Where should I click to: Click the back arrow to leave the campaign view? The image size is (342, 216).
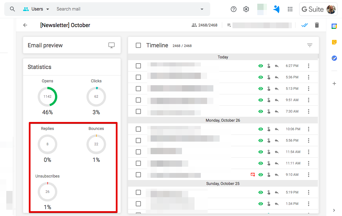(x=25, y=25)
